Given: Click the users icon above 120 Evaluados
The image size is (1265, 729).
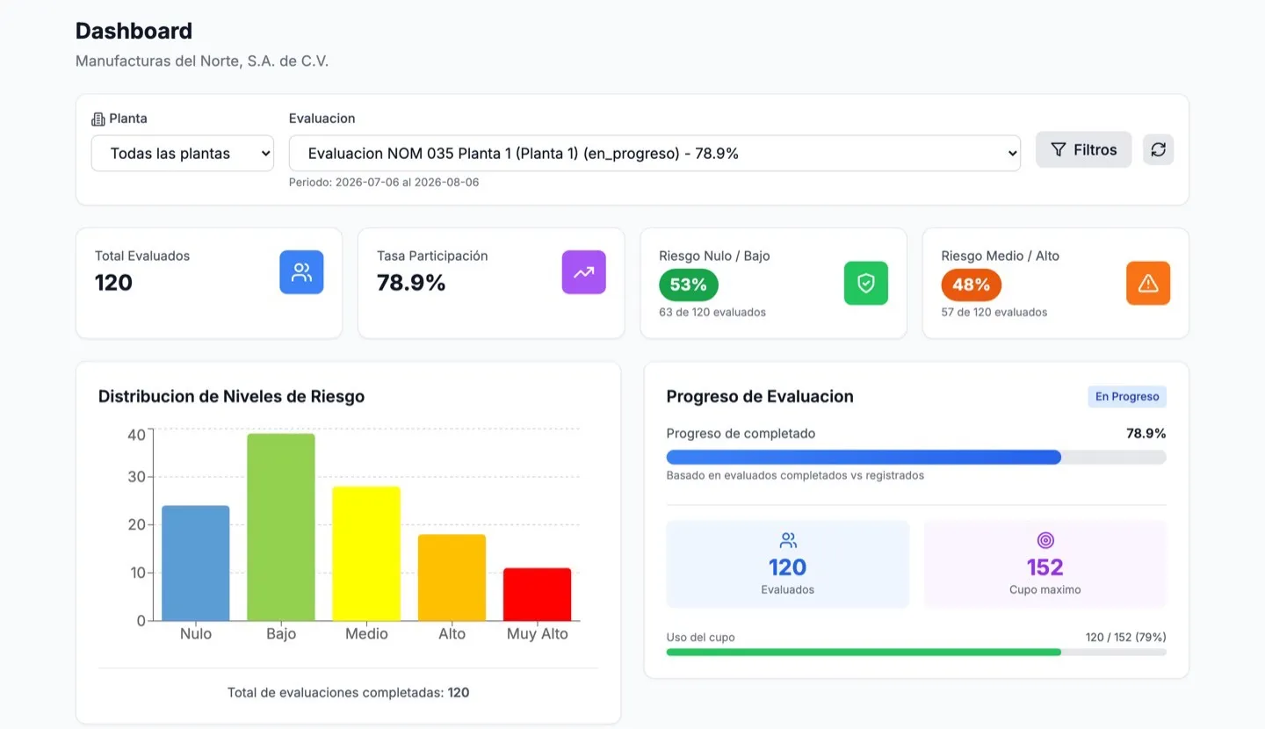Looking at the screenshot, I should pos(788,540).
